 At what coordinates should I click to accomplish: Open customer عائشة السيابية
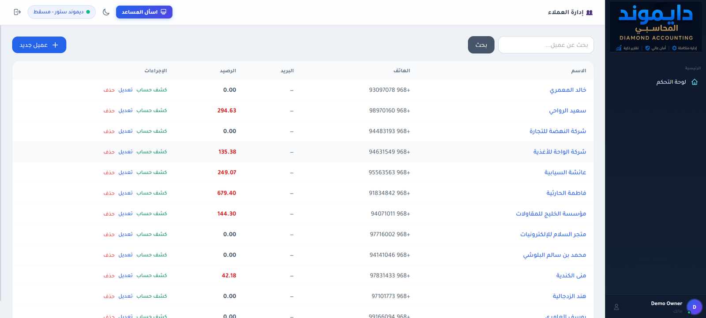coord(565,172)
